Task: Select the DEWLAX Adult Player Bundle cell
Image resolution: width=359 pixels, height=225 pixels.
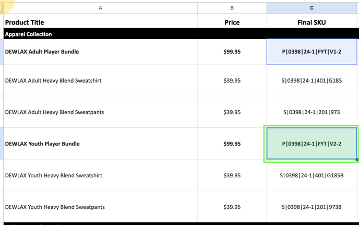Action: point(100,52)
